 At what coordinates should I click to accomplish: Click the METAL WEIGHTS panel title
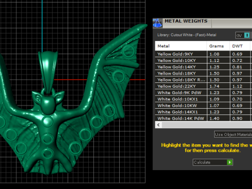pos(186,21)
